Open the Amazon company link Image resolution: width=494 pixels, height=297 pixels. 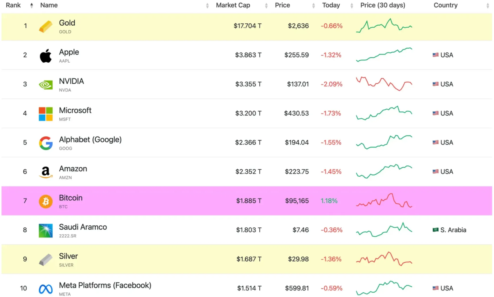tap(73, 169)
